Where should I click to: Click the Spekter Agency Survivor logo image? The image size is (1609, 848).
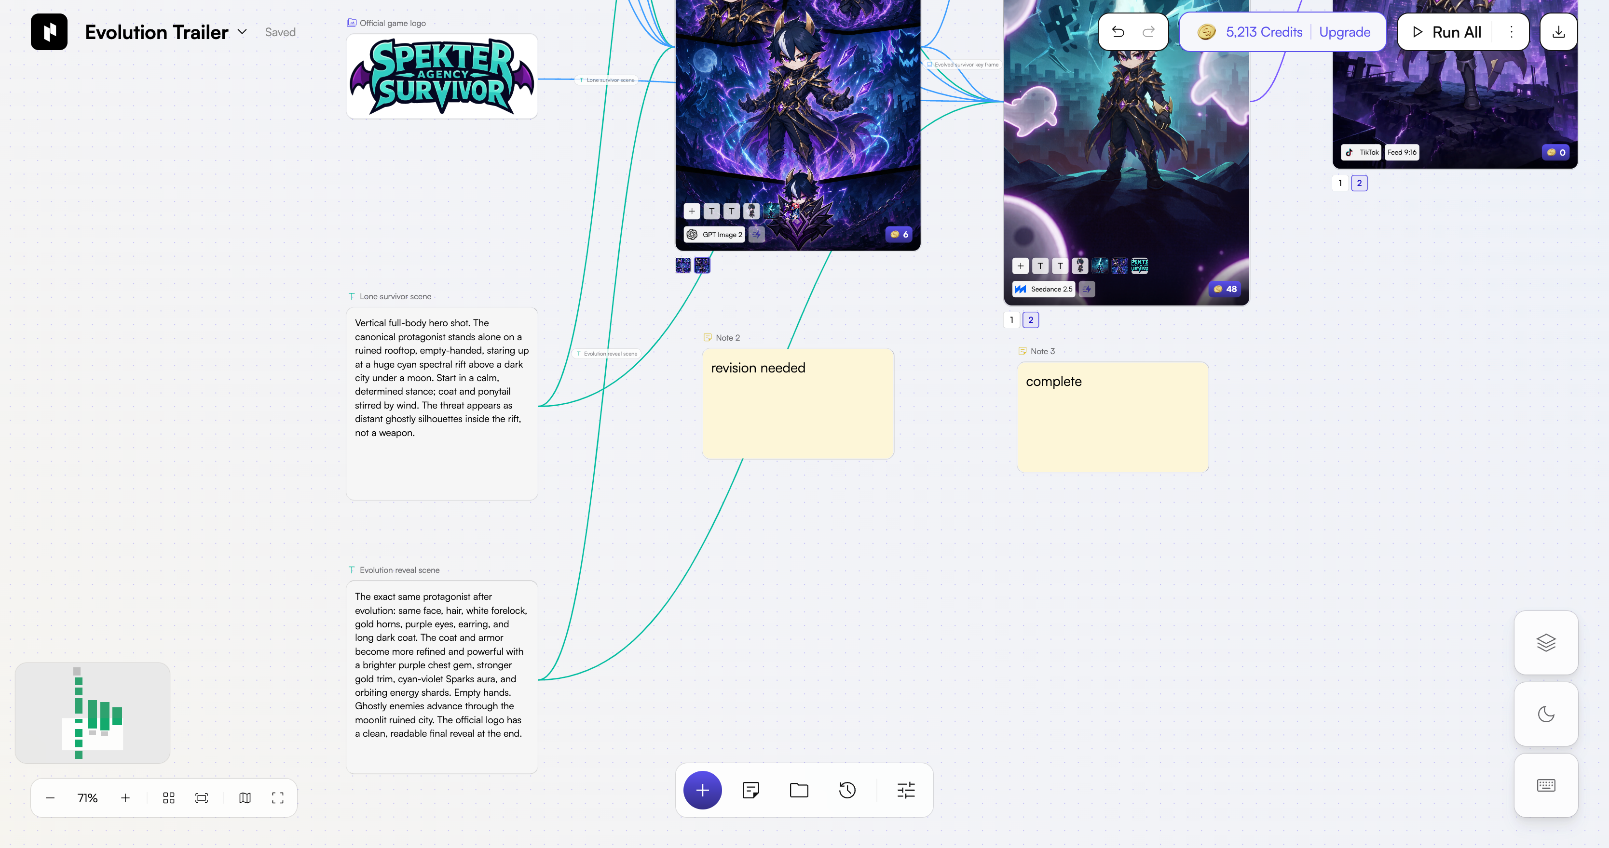442,76
